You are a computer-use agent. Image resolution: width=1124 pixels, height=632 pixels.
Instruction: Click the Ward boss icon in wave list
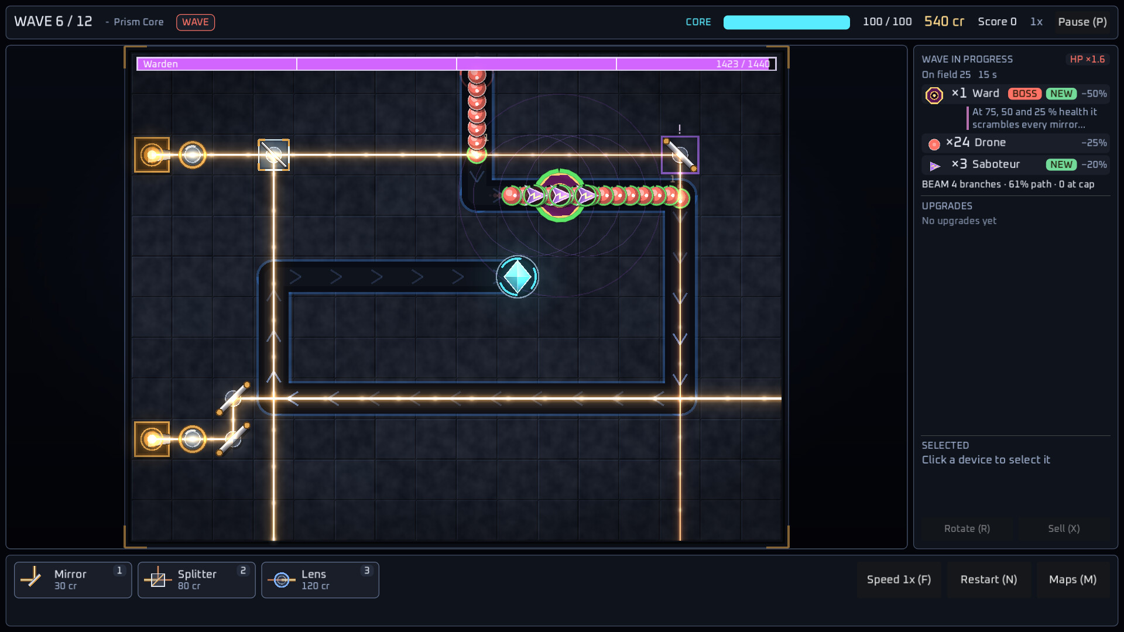click(934, 95)
